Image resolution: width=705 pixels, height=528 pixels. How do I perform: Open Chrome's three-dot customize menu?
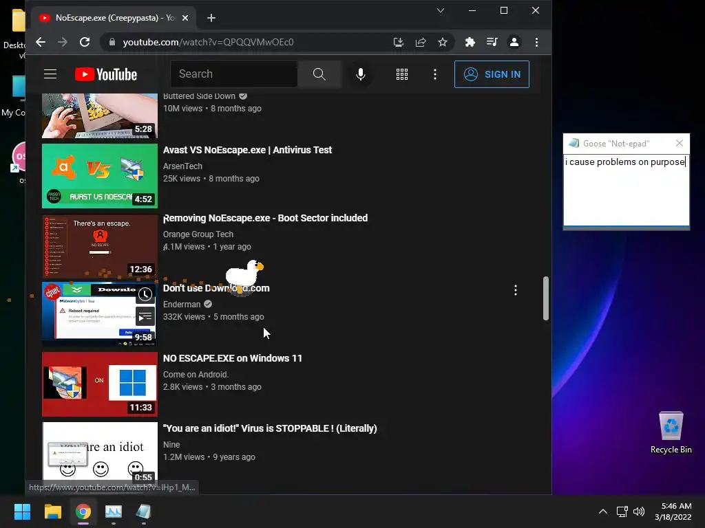coord(536,42)
